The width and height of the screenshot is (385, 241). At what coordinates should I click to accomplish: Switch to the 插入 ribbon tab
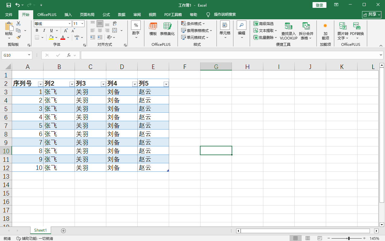click(x=68, y=14)
